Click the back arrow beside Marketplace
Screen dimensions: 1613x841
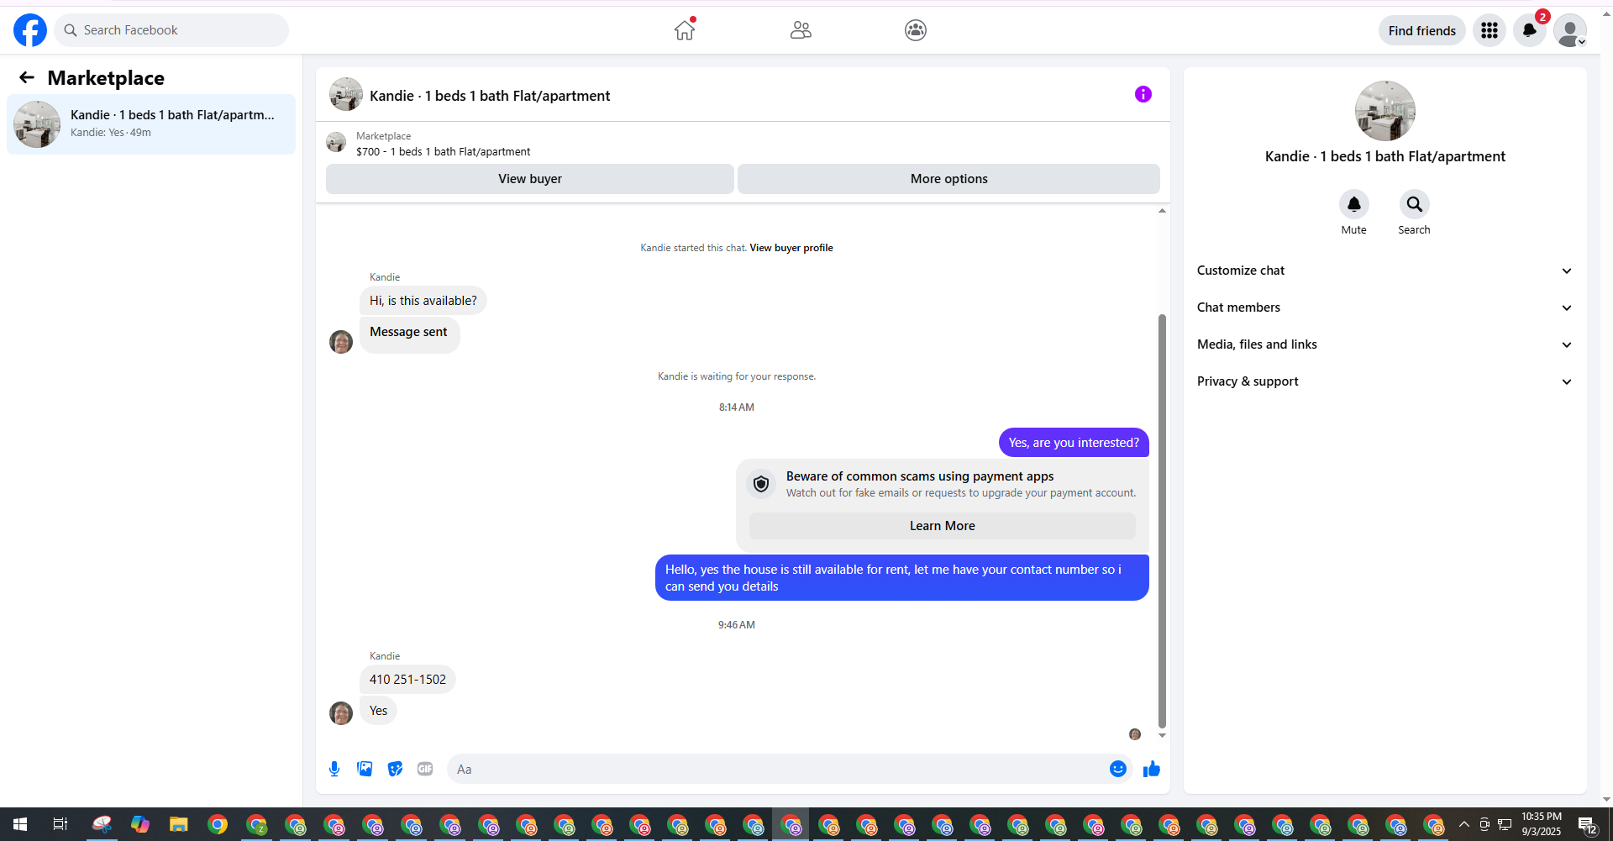point(27,78)
